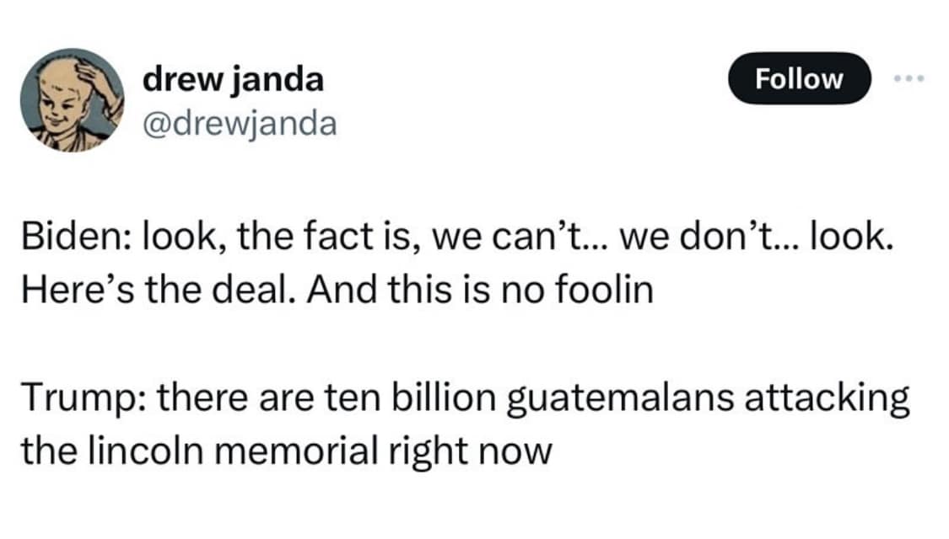The image size is (949, 539).
Task: Click the word "attacking" in the tweet
Action: [838, 397]
